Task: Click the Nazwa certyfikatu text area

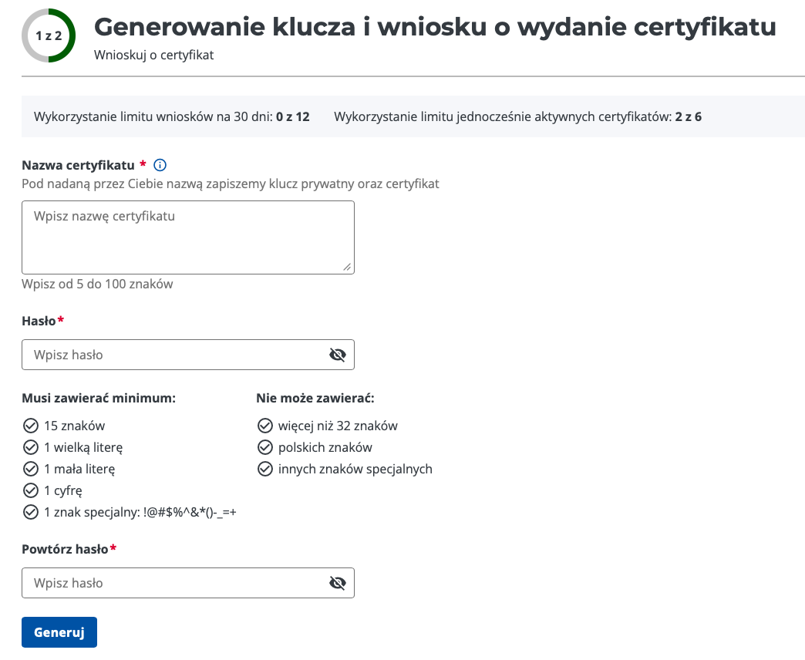Action: (x=188, y=237)
